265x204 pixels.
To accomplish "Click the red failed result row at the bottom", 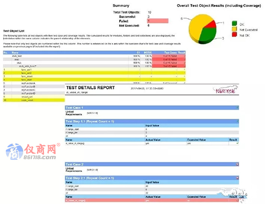I will (x=152, y=200).
